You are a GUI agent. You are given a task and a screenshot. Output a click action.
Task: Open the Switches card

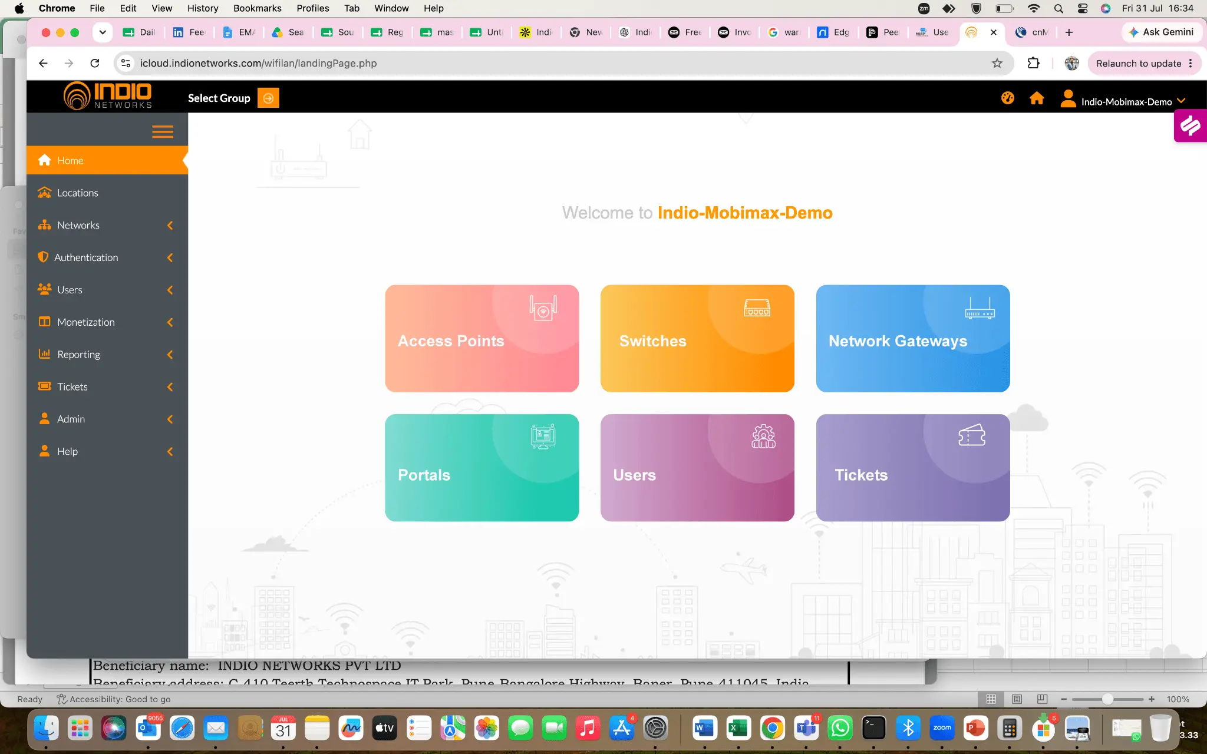(x=697, y=339)
